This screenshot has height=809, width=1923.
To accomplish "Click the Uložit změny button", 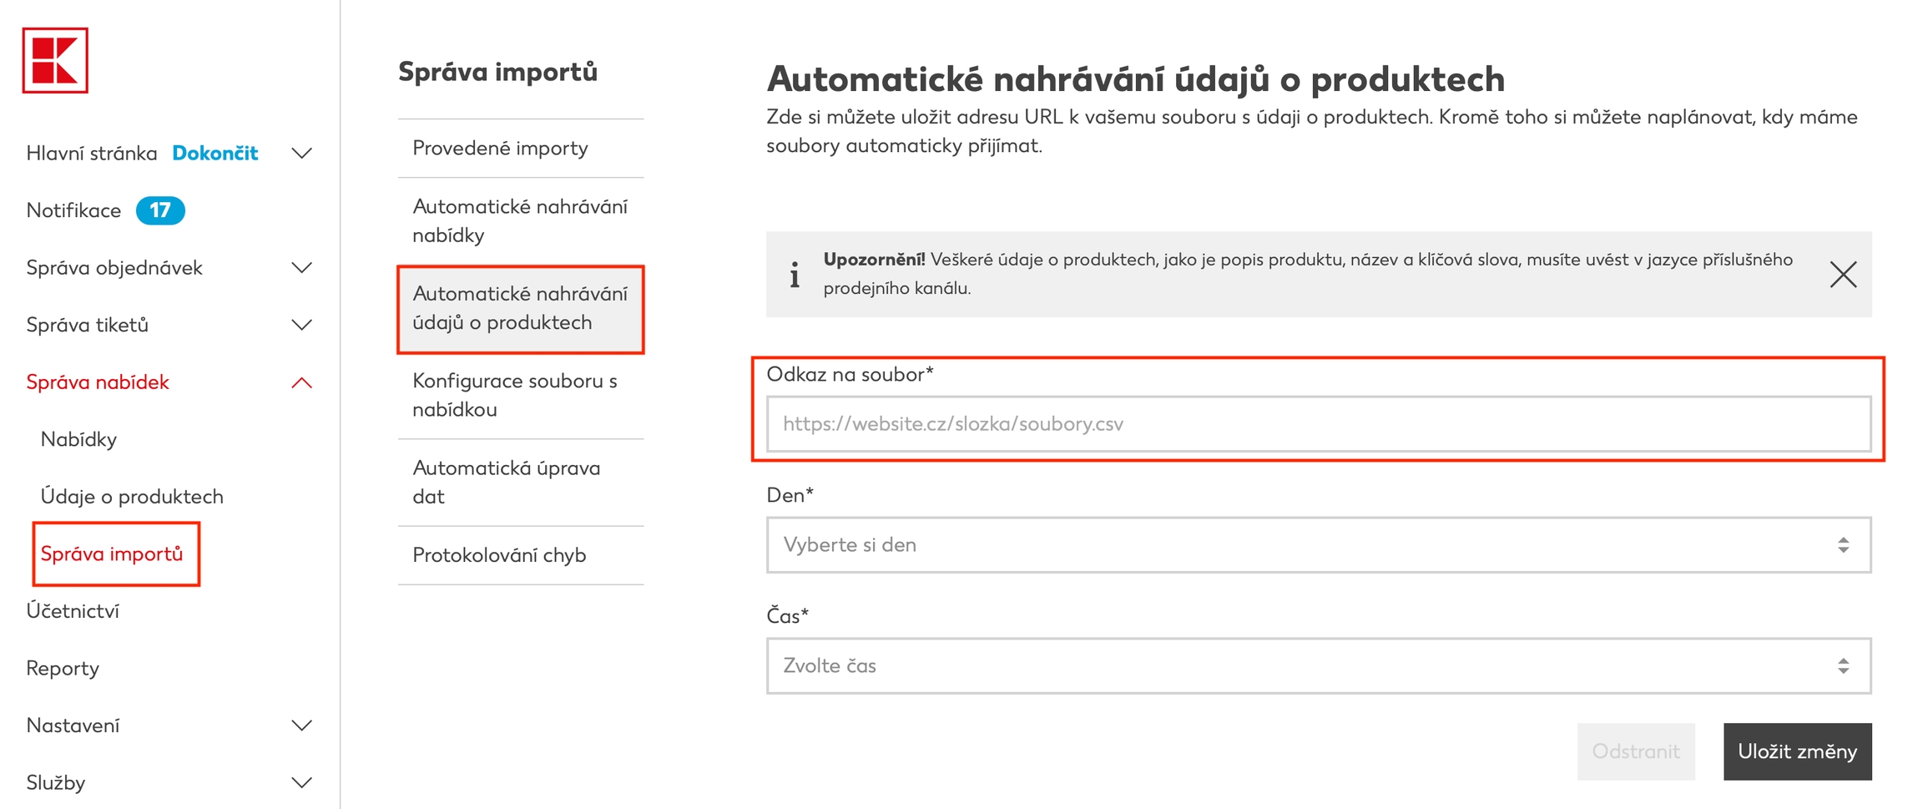I will pyautogui.click(x=1797, y=751).
